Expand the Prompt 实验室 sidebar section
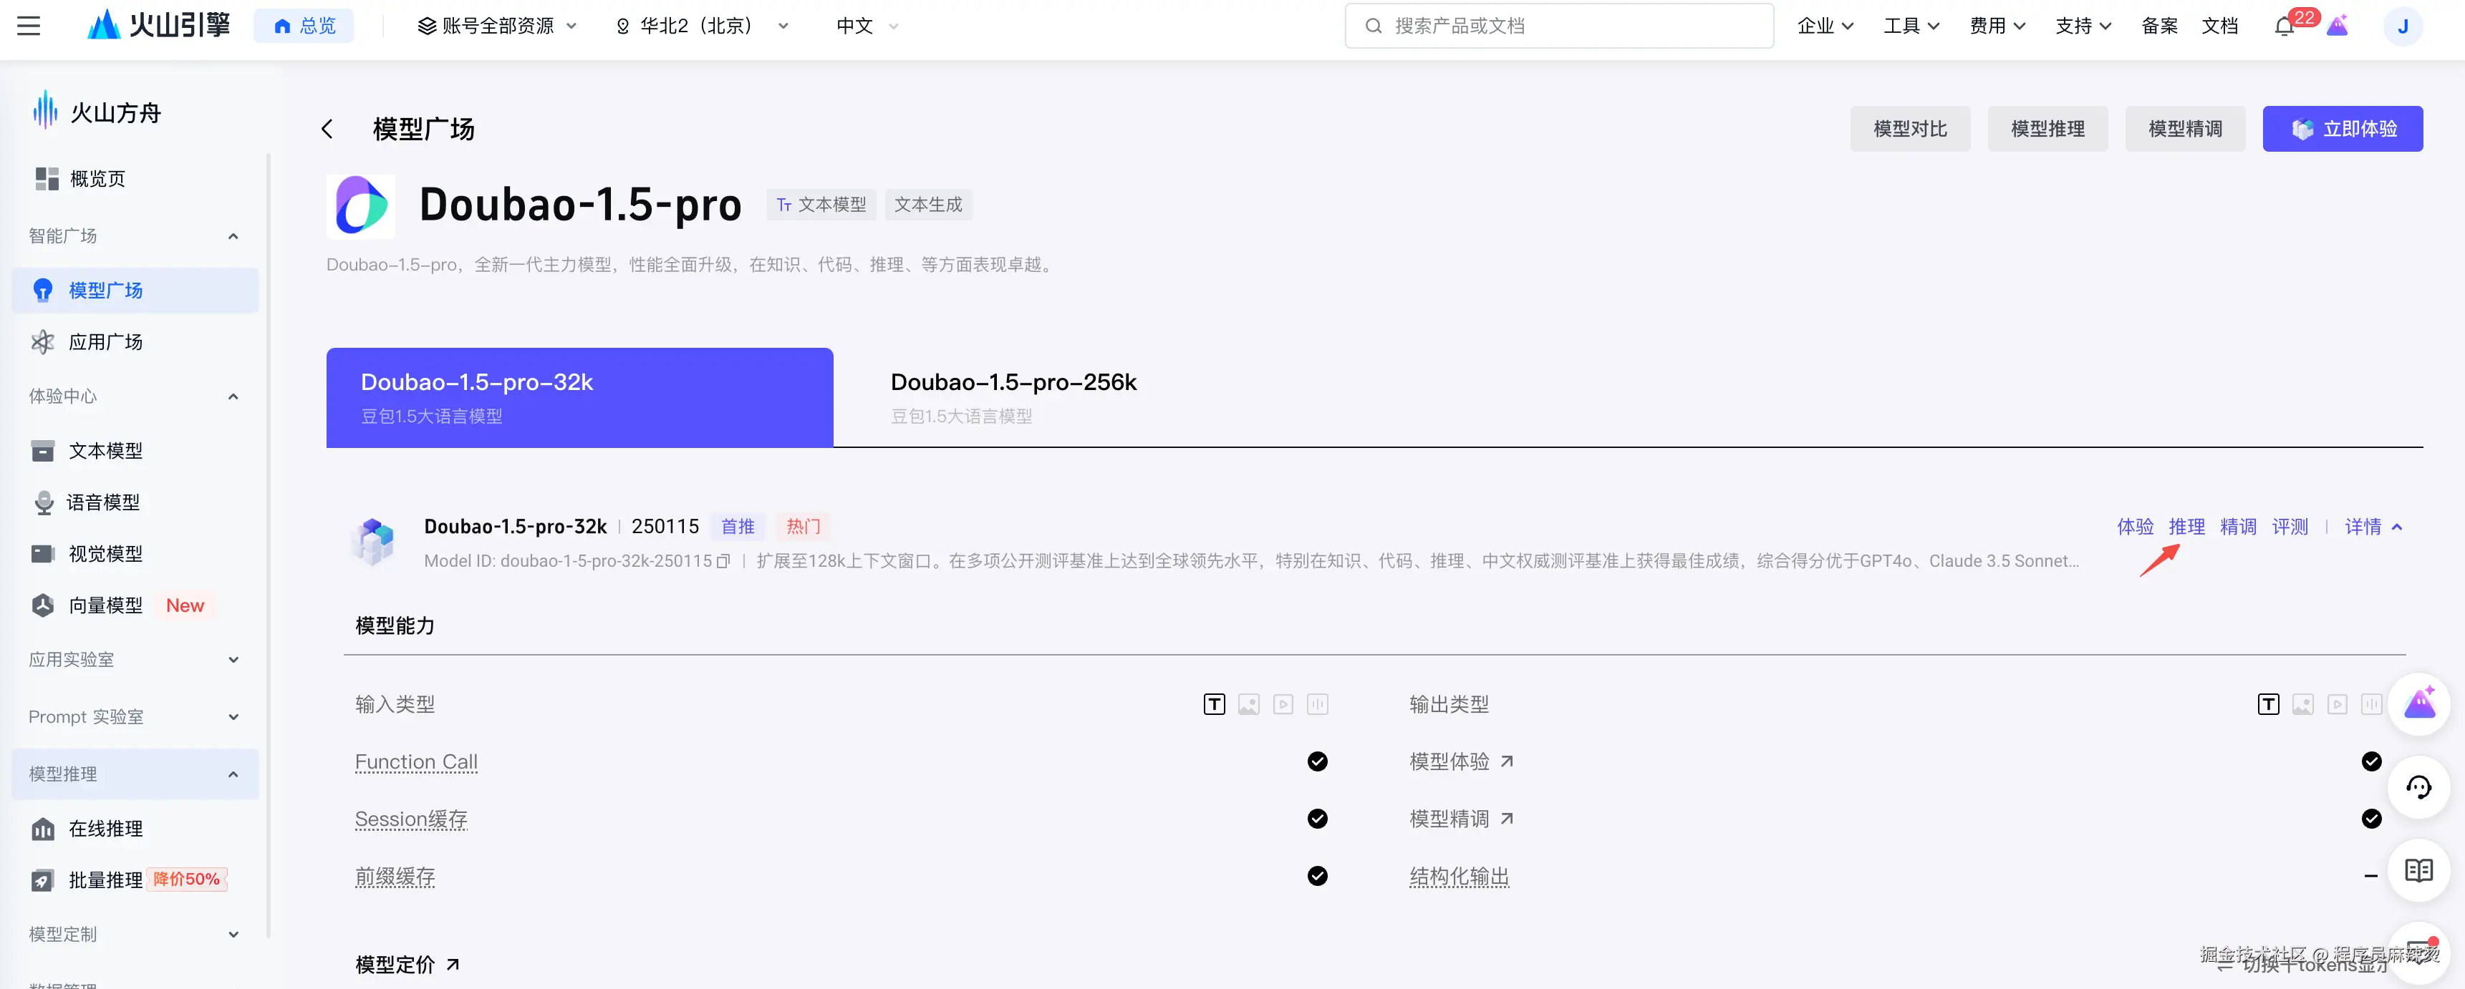This screenshot has width=2465, height=989. coord(134,716)
